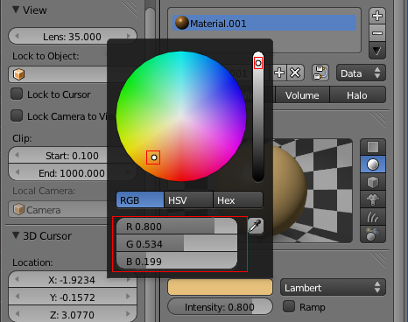Screen dimensions: 408x322
Task: Open the Data link dropdown
Action: point(361,73)
